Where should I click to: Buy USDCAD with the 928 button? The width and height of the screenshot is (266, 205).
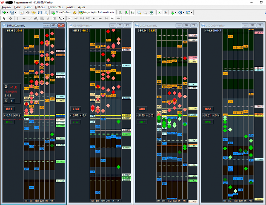[208, 122]
